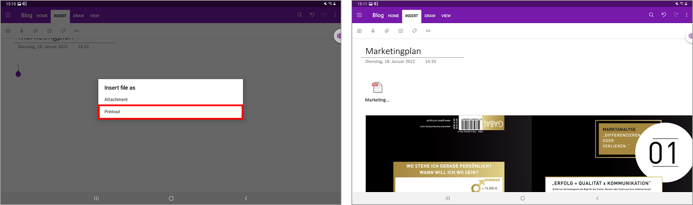Tap Android back button on dimmed dialog screen

[x=246, y=198]
